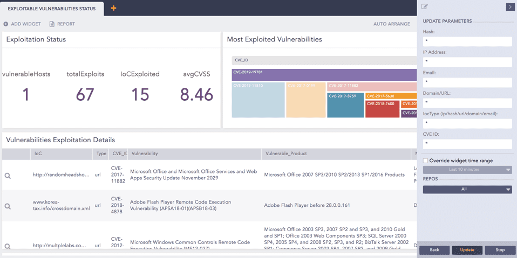The width and height of the screenshot is (517, 258).
Task: Click the CVE-2018-4878 table cell
Action: click(x=117, y=205)
